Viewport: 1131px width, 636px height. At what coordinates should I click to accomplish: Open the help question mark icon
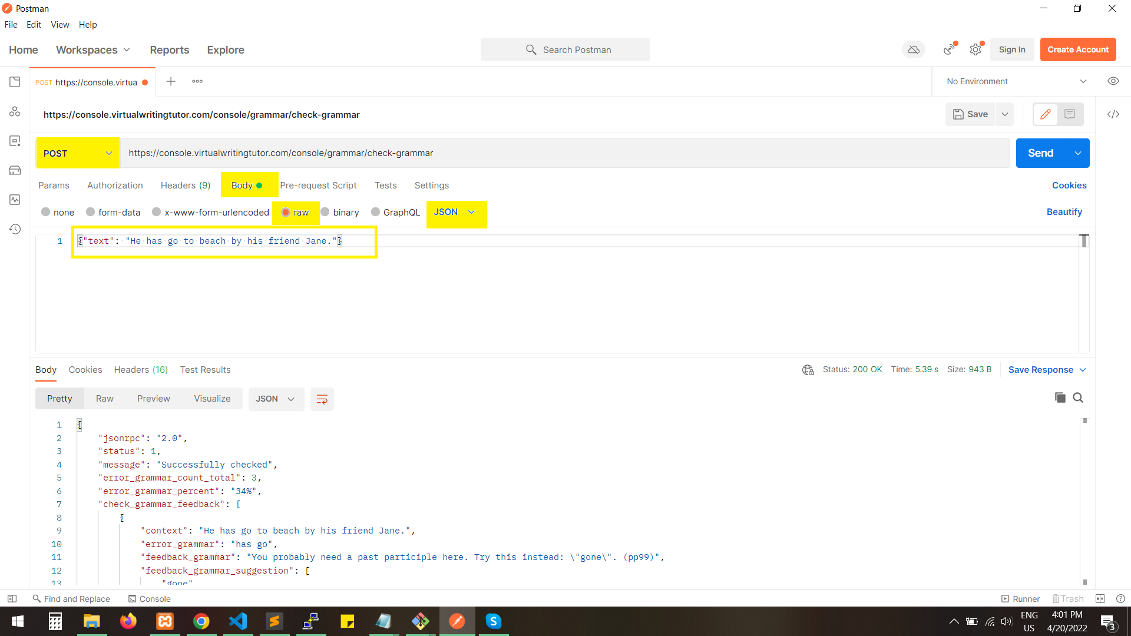coord(1120,598)
